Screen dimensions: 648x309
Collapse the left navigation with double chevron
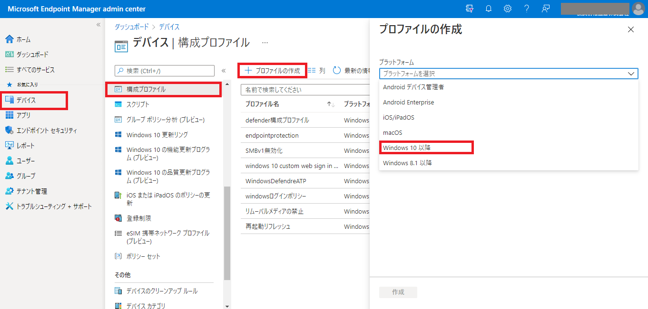[98, 25]
